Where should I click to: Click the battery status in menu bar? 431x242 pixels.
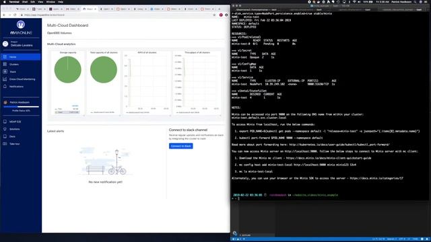tap(368, 2)
